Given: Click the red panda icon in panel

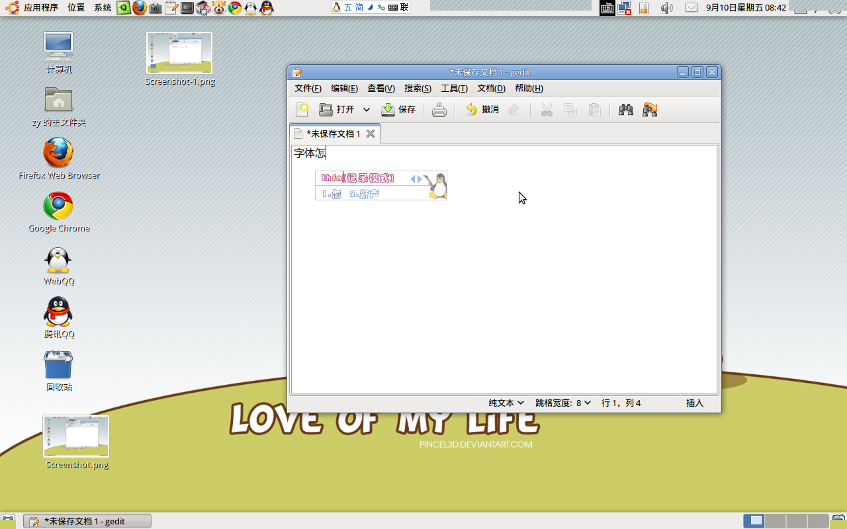Looking at the screenshot, I should tap(219, 8).
